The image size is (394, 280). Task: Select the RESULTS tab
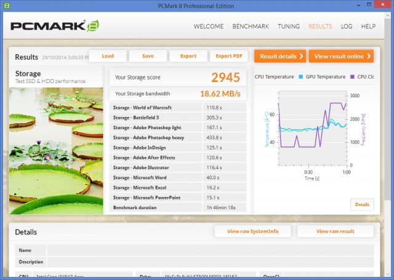320,26
